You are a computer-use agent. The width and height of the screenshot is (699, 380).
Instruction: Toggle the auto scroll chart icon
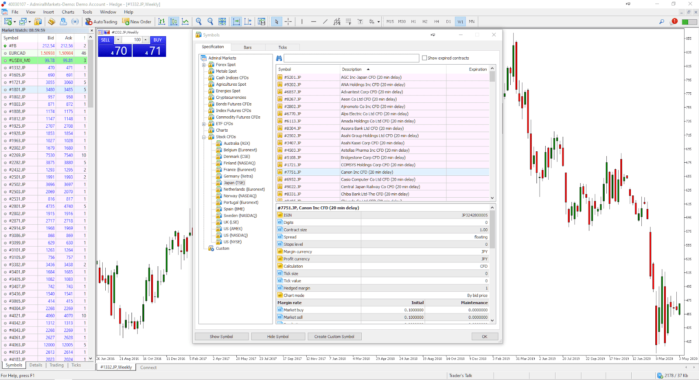(236, 21)
